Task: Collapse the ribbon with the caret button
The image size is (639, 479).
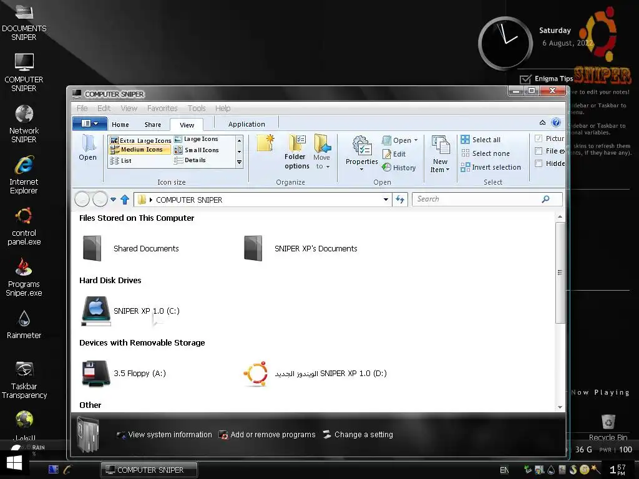Action: click(542, 122)
